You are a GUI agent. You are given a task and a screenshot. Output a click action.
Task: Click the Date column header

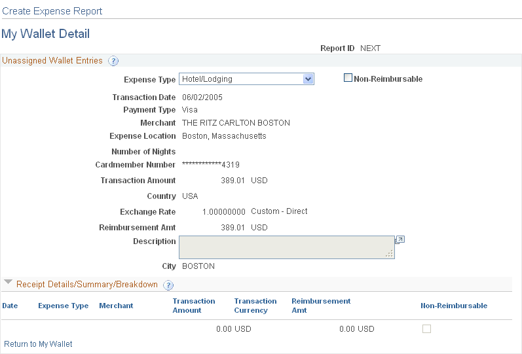point(10,306)
